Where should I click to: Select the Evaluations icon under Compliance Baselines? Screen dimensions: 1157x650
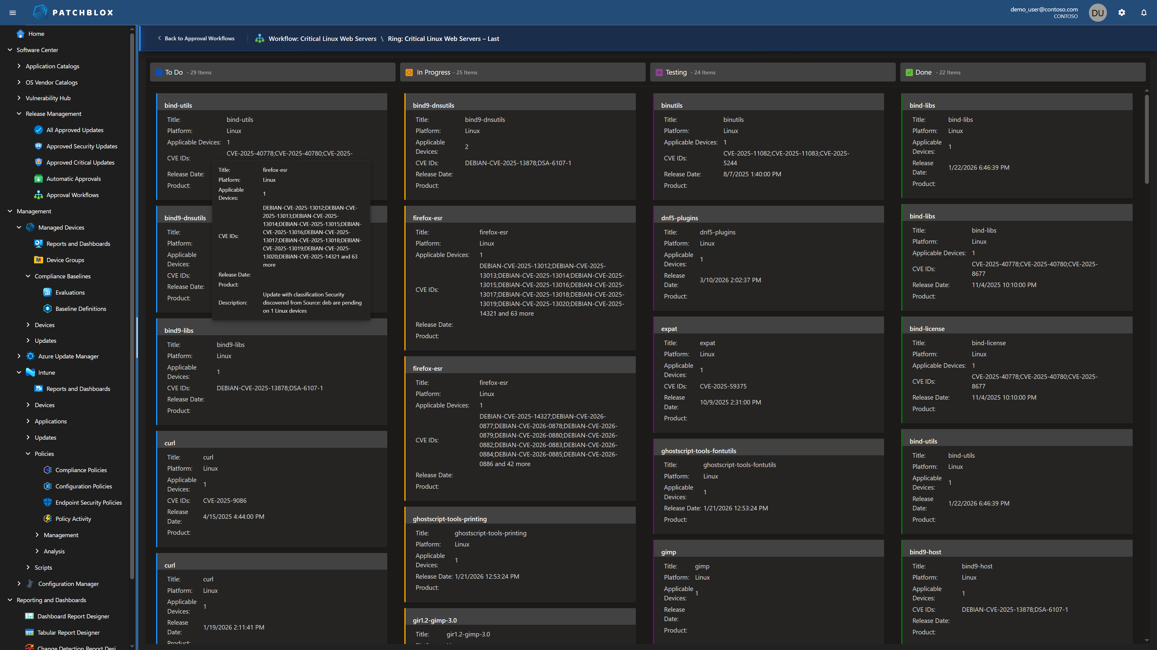48,292
